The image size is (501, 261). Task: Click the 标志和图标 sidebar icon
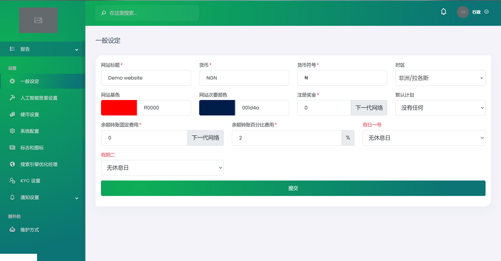click(12, 148)
